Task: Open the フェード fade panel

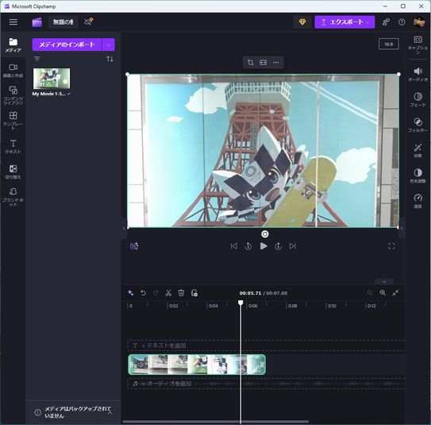Action: point(418,99)
